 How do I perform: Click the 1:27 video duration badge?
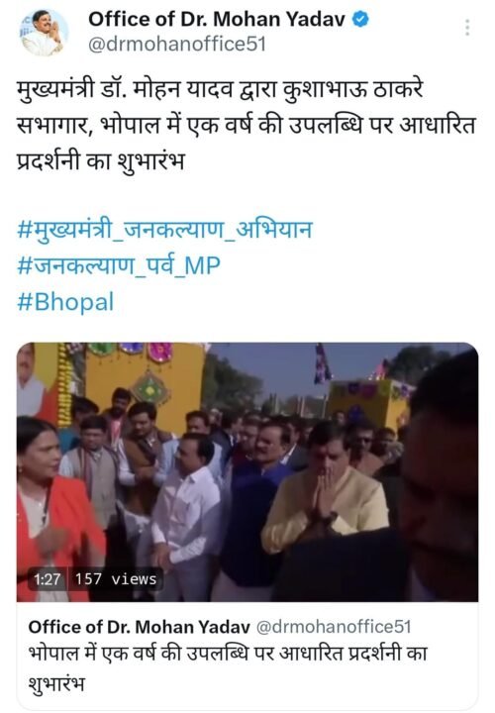coord(47,579)
